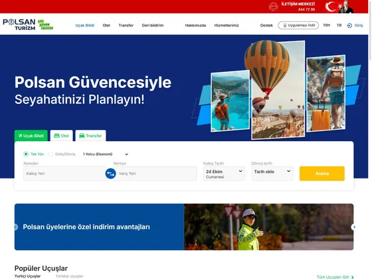Click Polsan üyelerine özel indirim banner
This screenshot has width=372, height=279.
[184, 227]
